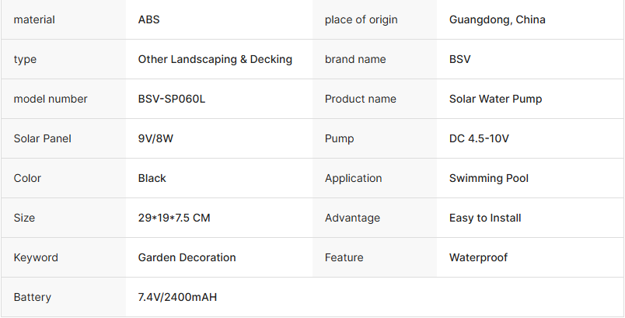625x318 pixels.
Task: Select the DC 4.5-10V pump value
Action: click(479, 138)
